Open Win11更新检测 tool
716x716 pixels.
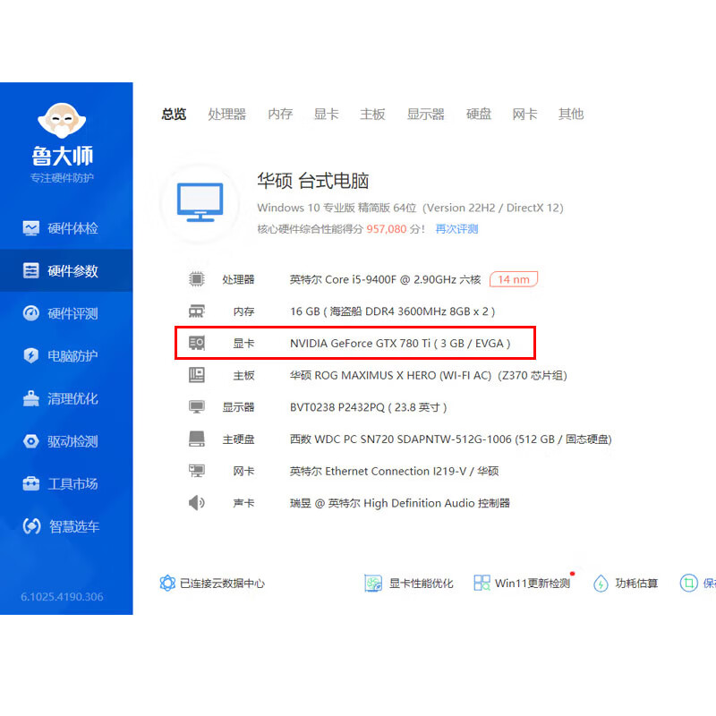point(523,584)
